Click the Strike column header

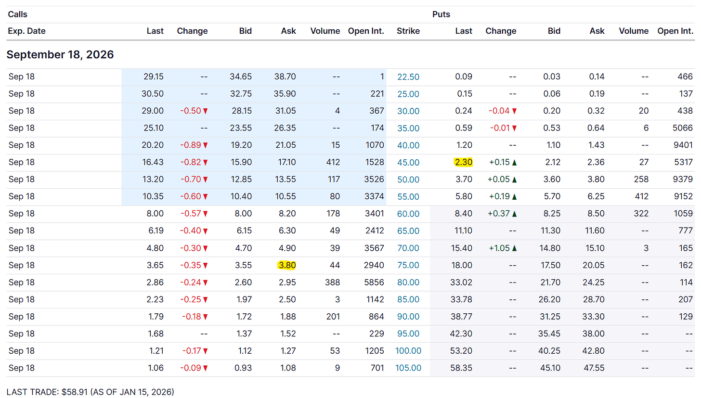408,31
